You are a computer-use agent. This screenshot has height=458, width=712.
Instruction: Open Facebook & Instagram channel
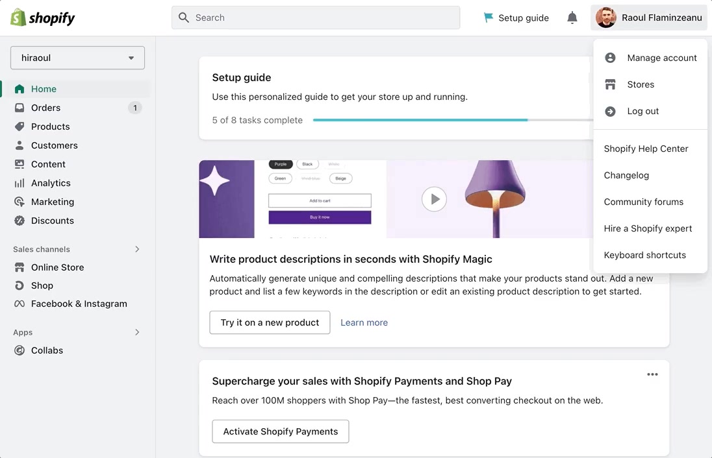tap(78, 304)
